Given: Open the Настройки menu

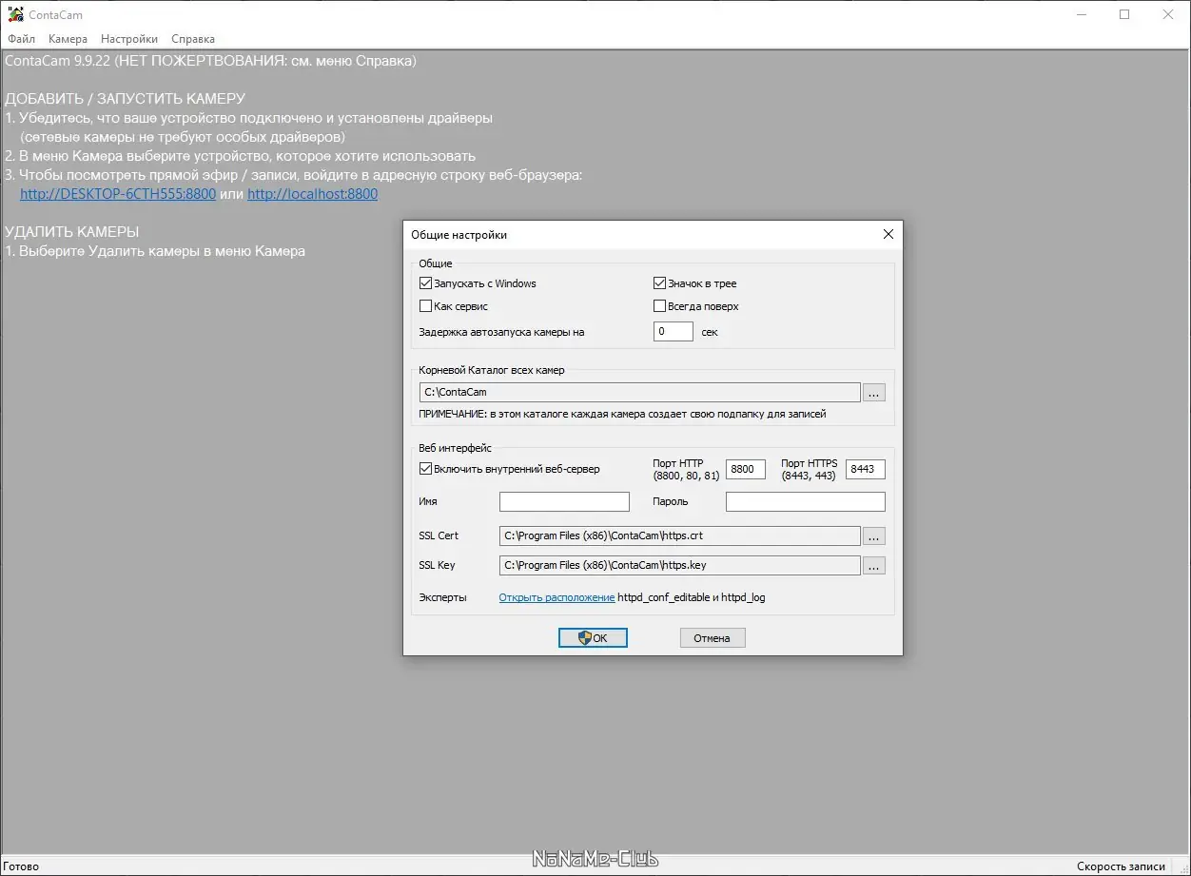Looking at the screenshot, I should [129, 39].
